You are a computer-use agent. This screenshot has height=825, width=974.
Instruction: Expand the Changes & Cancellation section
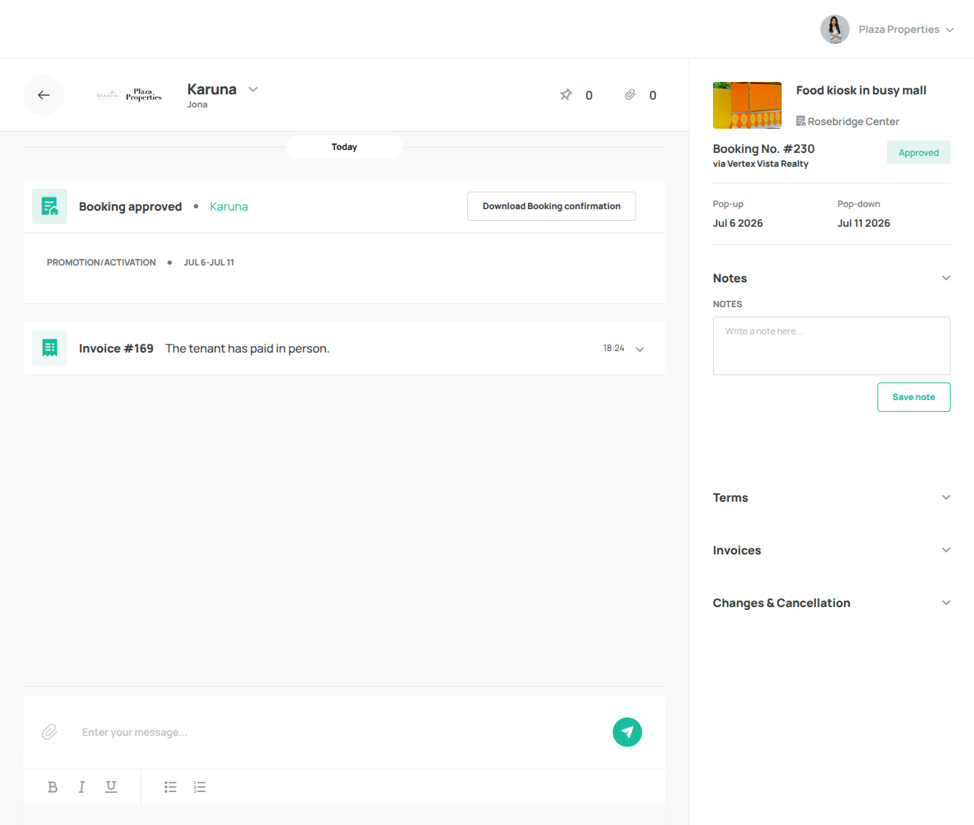pos(946,603)
